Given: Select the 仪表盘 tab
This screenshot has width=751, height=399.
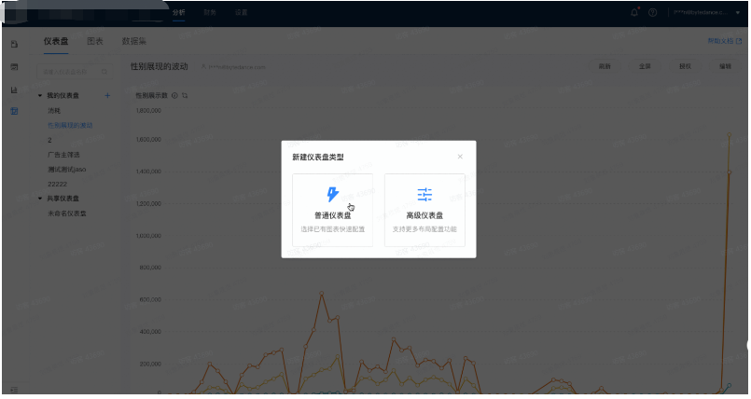Looking at the screenshot, I should [x=56, y=41].
